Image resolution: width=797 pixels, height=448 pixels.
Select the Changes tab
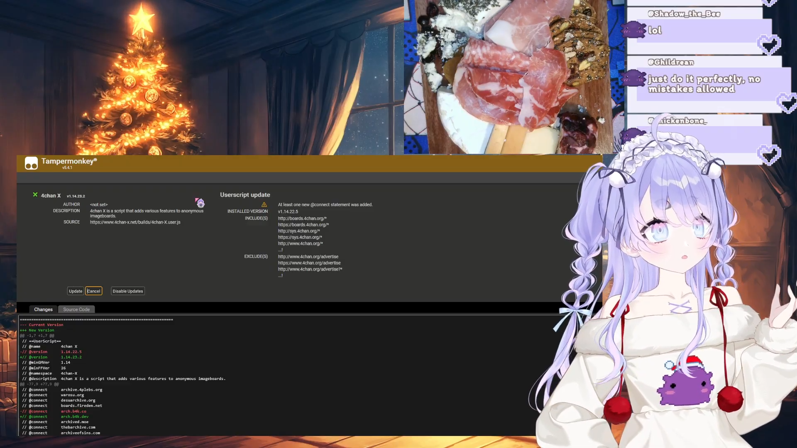[x=43, y=309]
